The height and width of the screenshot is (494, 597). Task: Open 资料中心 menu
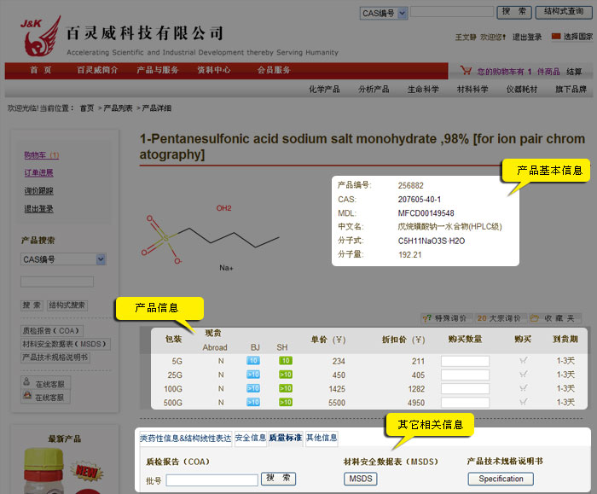click(213, 70)
